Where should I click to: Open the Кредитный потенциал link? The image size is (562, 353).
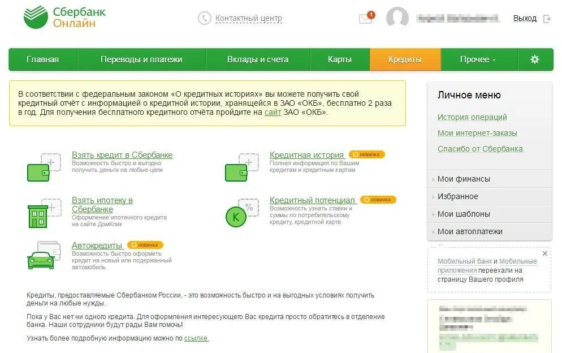click(x=312, y=200)
